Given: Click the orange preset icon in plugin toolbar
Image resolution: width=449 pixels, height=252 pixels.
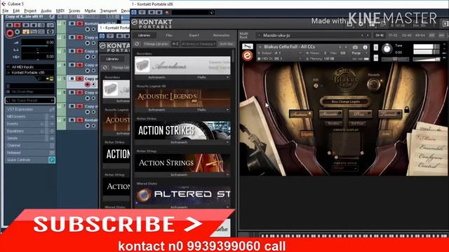Looking at the screenshot, I should coord(167,13).
